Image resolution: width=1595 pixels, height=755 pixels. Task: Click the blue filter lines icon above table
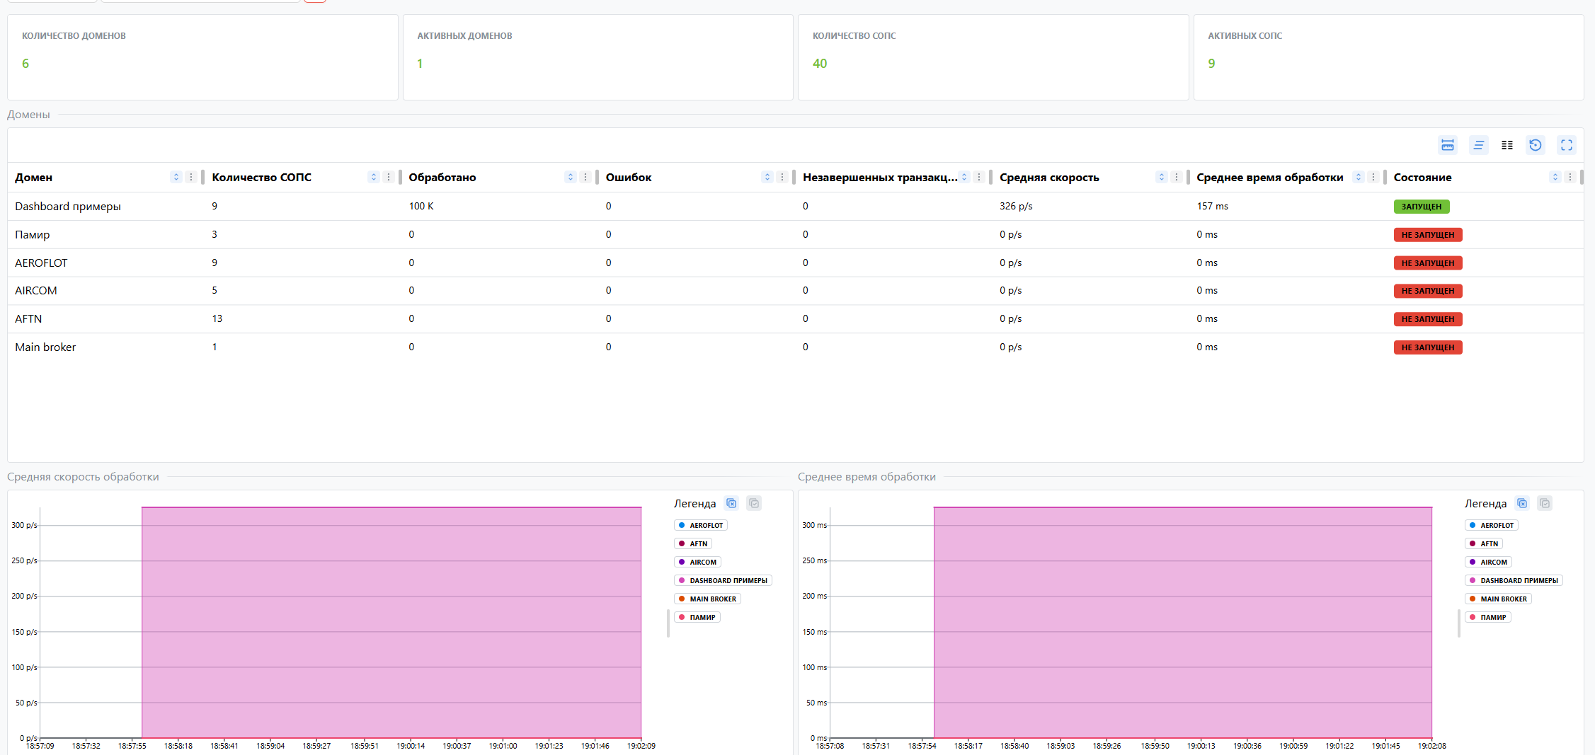[1478, 145]
